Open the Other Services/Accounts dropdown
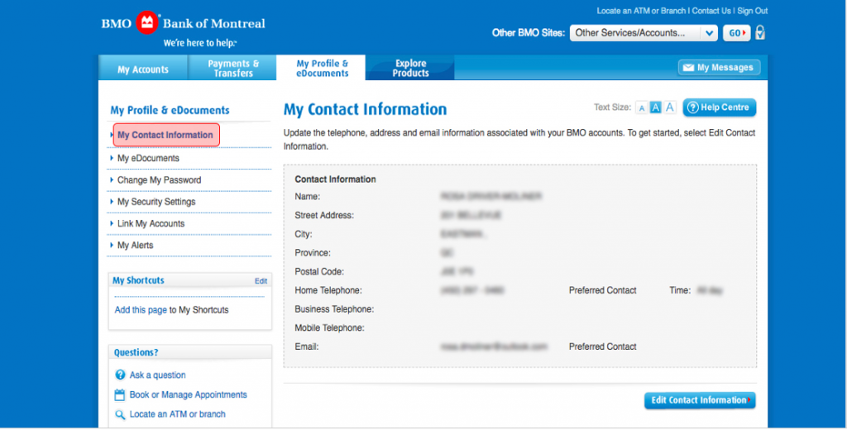 tap(644, 33)
